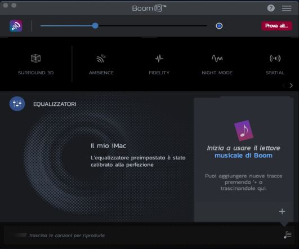
Task: Click the Equalizzatori round sliders icon
Action: (17, 104)
